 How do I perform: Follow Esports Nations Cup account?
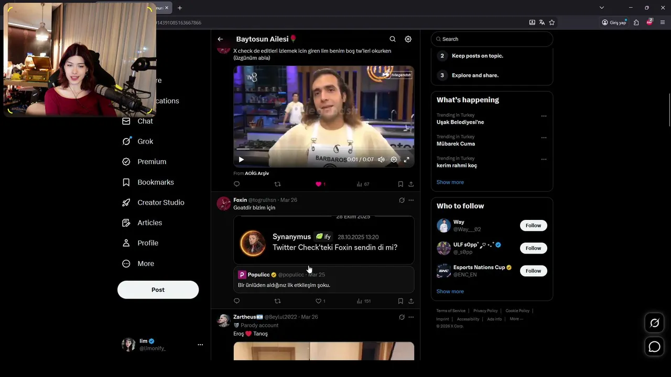(x=533, y=271)
